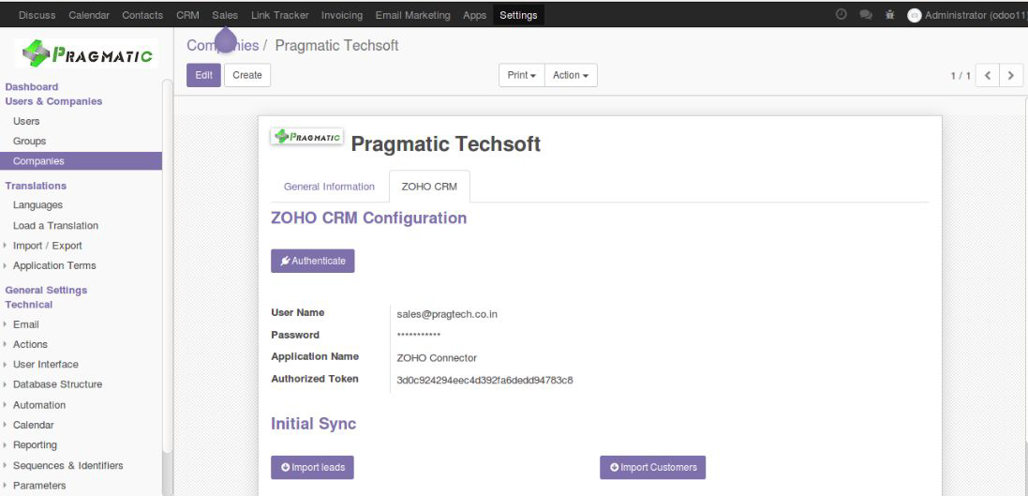The width and height of the screenshot is (1028, 496).
Task: Click the Edit button
Action: point(204,75)
